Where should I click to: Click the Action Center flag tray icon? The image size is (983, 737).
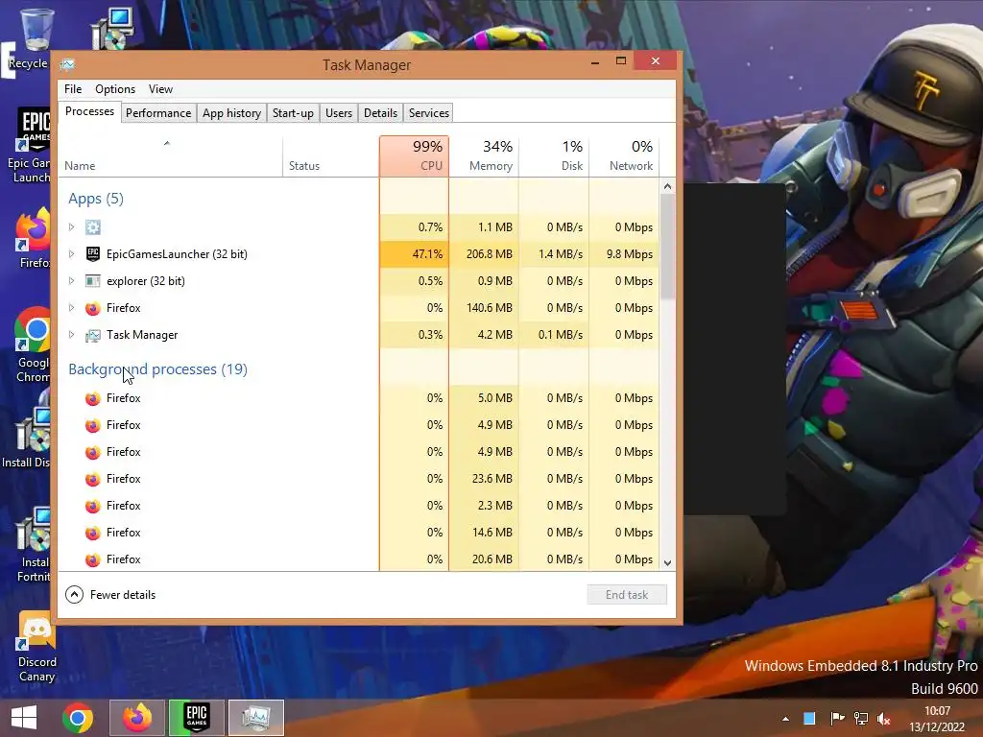[x=837, y=718]
